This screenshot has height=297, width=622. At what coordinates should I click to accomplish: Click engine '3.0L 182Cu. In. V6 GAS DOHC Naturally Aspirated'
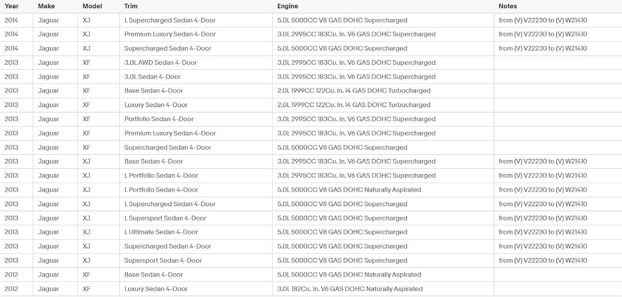(x=350, y=289)
